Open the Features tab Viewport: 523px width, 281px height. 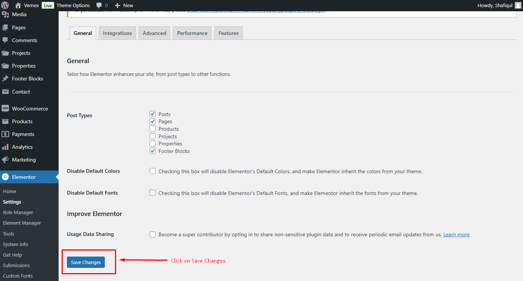point(228,33)
